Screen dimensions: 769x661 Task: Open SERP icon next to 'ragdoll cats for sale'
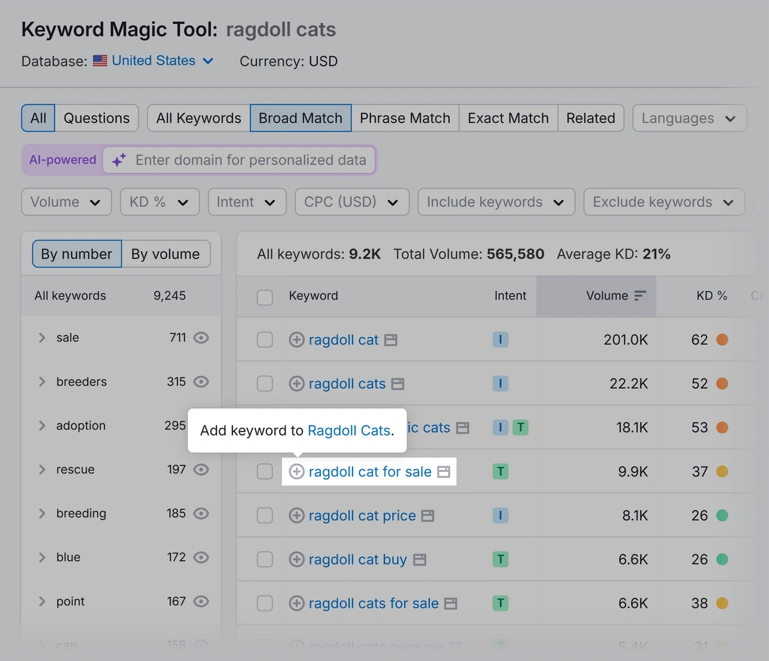(x=451, y=603)
